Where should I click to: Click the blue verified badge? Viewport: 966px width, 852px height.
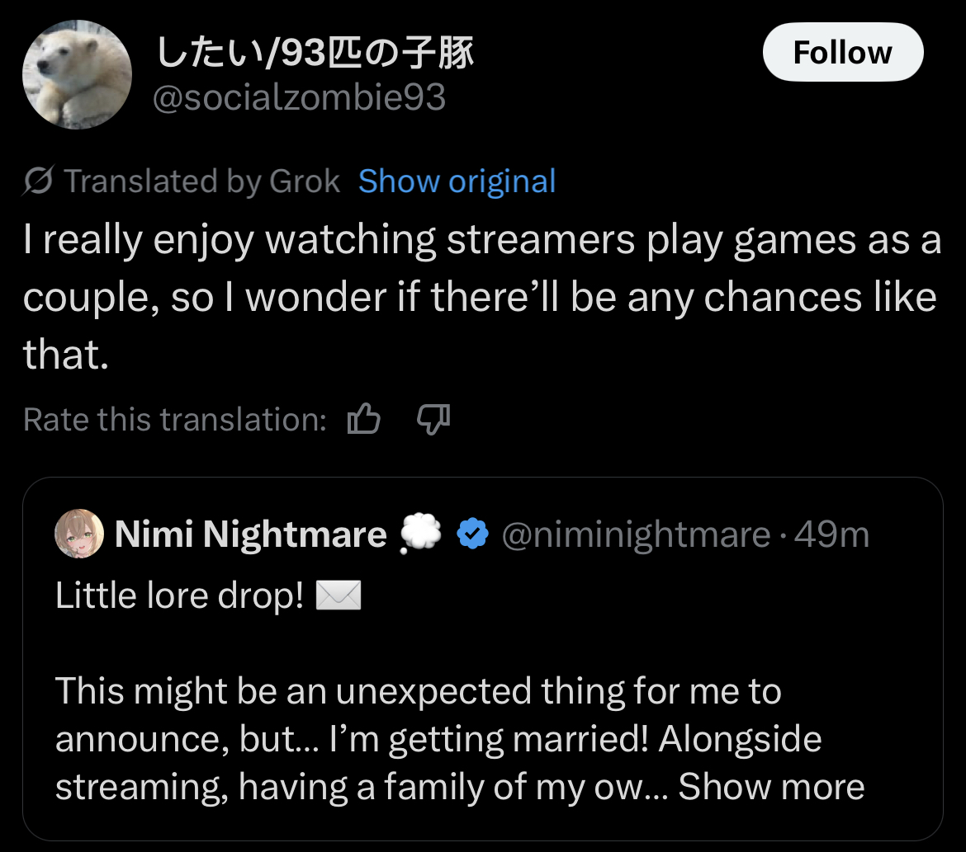pos(472,535)
